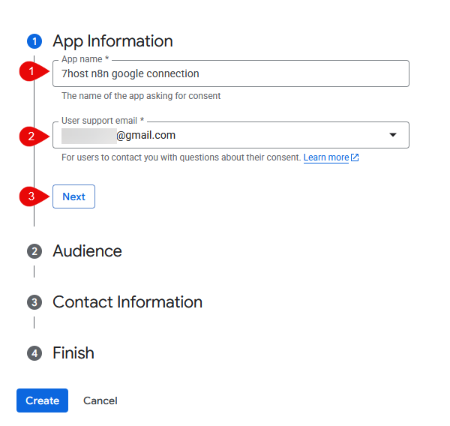Click the Create button

42,400
